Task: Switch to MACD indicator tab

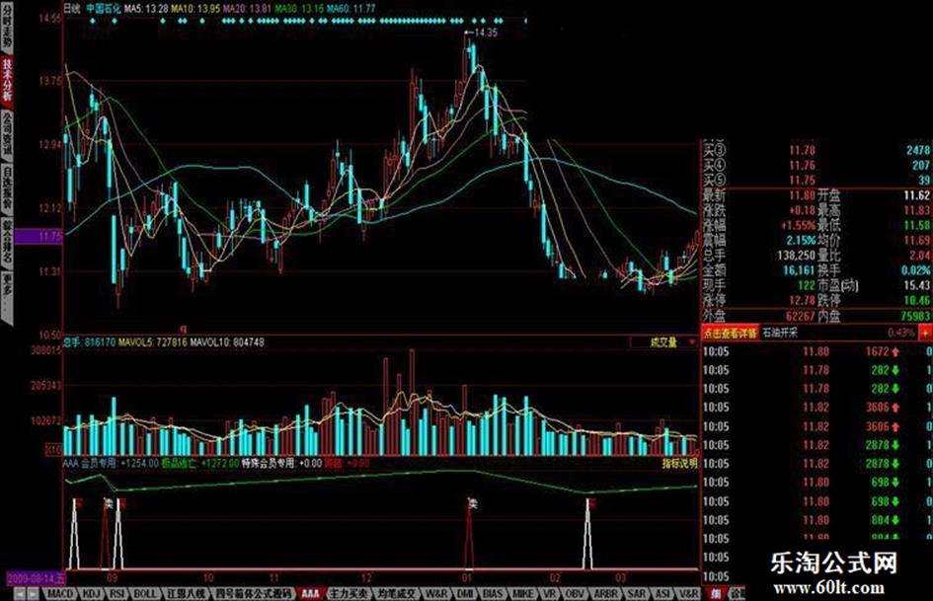Action: [x=60, y=594]
